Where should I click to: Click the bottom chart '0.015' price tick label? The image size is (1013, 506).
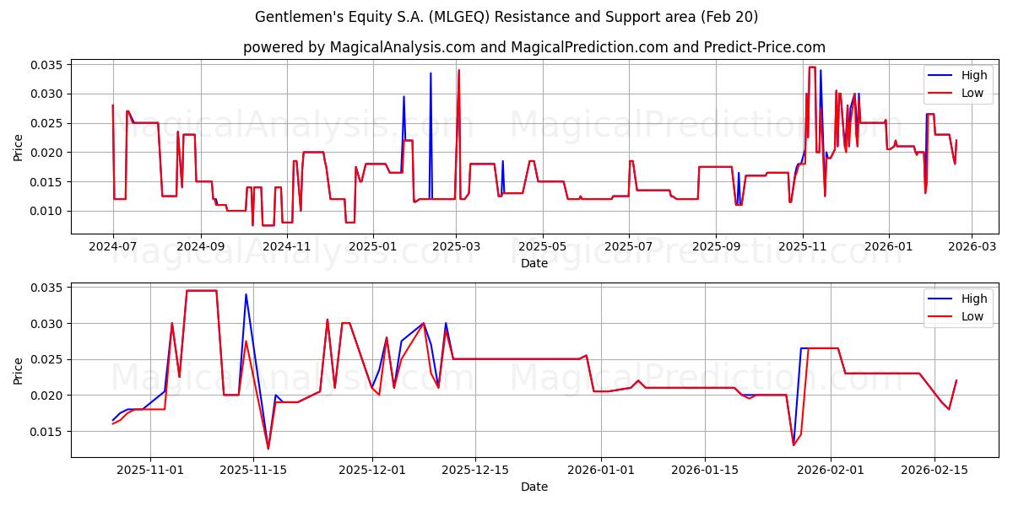(48, 432)
